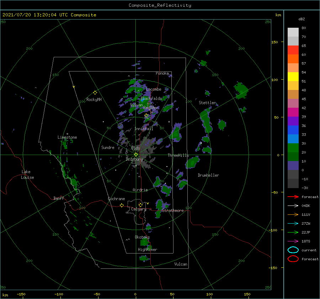Click the Calgary city label

click(x=139, y=209)
